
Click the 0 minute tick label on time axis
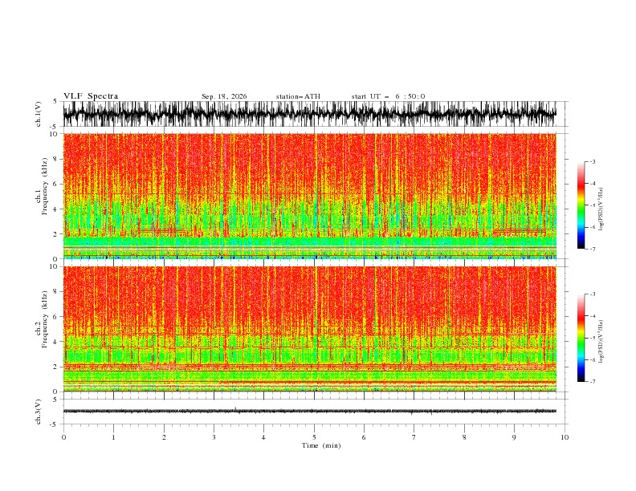pos(63,437)
